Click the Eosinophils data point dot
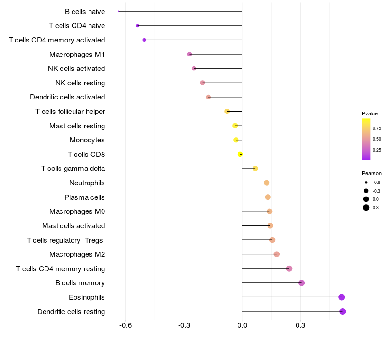The width and height of the screenshot is (387, 338). (342, 297)
